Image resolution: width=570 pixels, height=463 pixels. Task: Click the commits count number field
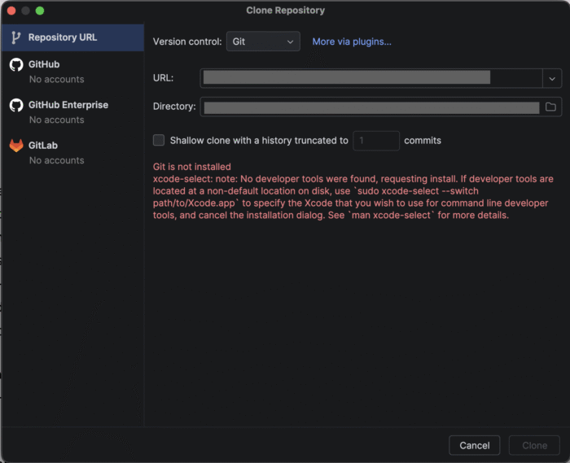click(x=376, y=141)
